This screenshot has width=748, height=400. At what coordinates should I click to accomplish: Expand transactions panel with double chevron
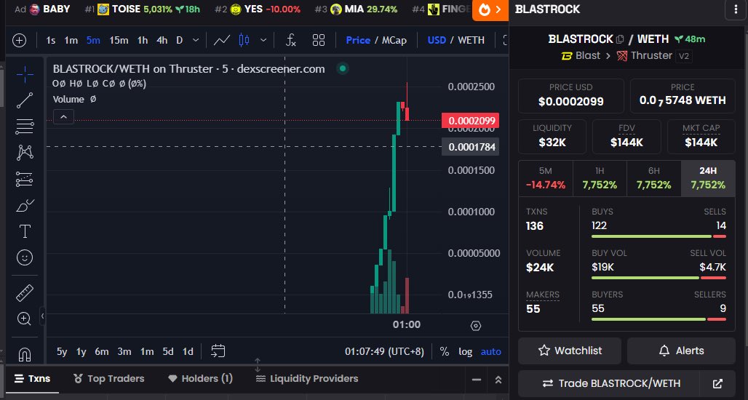(498, 380)
